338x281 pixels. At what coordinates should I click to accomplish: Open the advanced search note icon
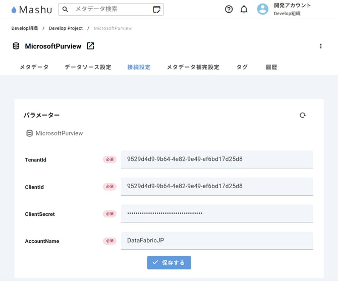click(156, 10)
